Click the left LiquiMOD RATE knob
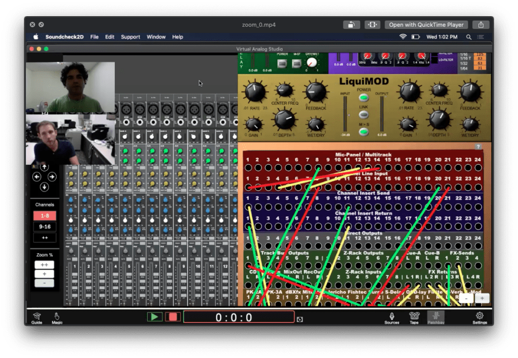The image size is (518, 358). 255,92
